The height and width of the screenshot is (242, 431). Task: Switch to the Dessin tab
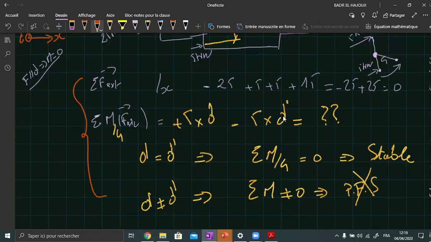(61, 15)
